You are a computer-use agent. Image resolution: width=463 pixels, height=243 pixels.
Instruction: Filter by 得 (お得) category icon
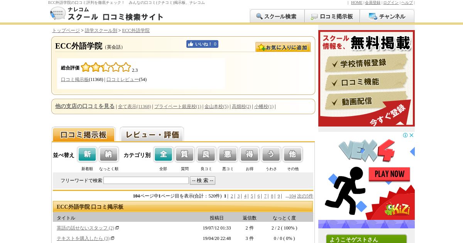pyautogui.click(x=250, y=154)
